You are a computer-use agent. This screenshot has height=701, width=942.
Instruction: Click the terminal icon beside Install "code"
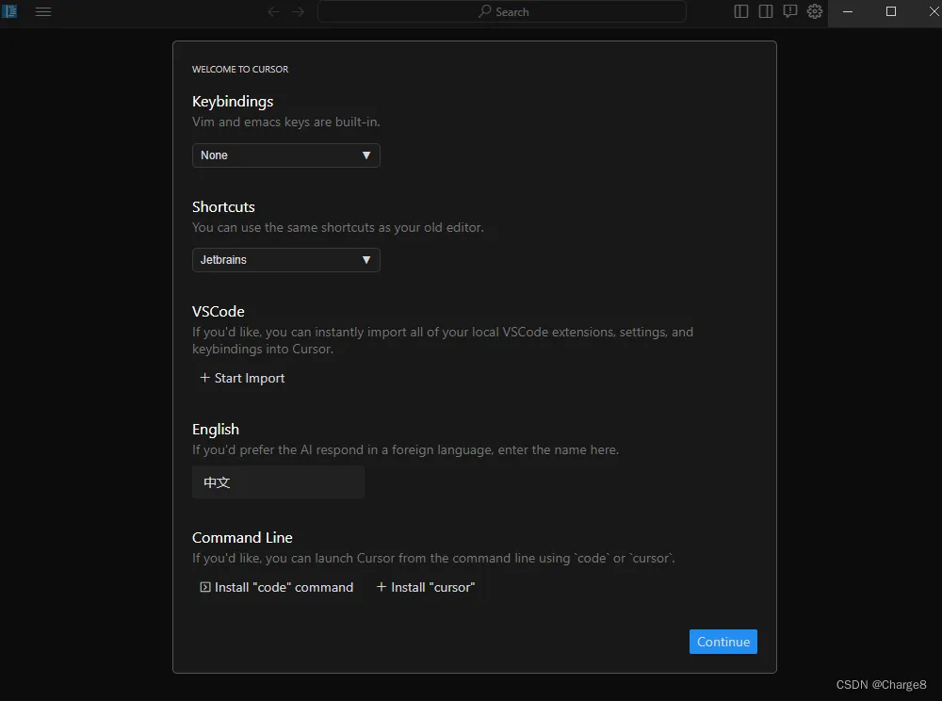(205, 587)
